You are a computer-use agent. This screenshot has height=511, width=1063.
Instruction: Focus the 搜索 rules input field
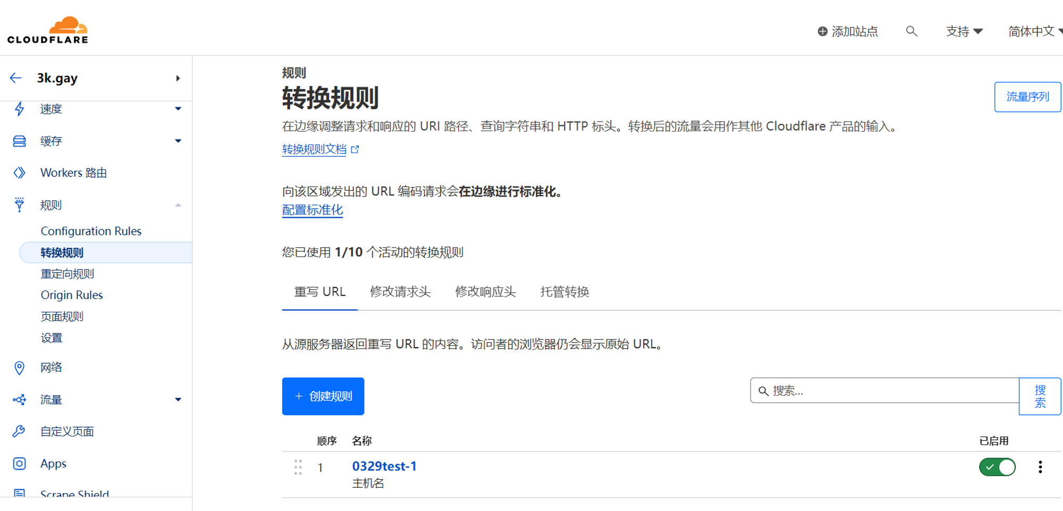point(884,391)
